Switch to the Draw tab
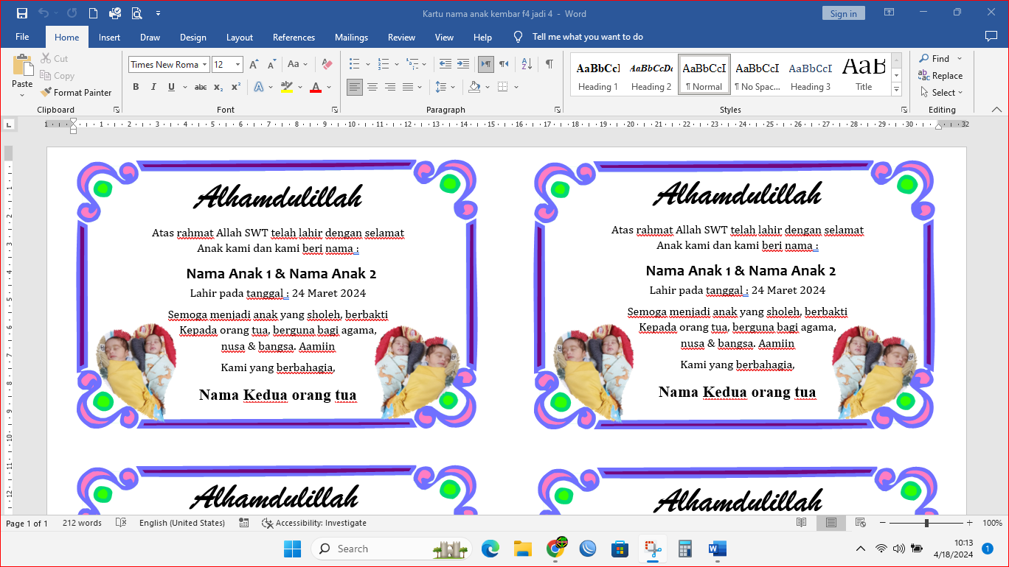Viewport: 1009px width, 567px height. click(150, 37)
